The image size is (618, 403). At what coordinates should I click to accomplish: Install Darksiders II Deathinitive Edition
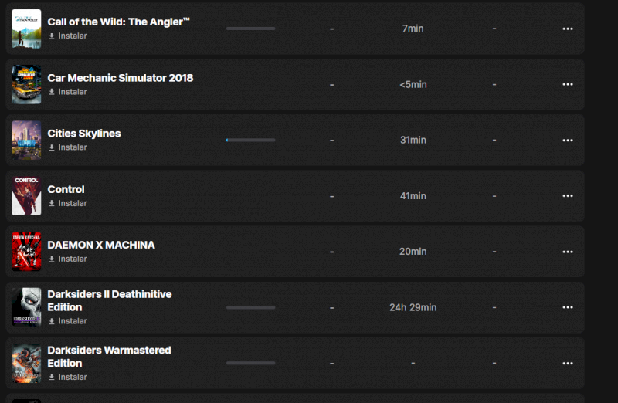pyautogui.click(x=68, y=321)
